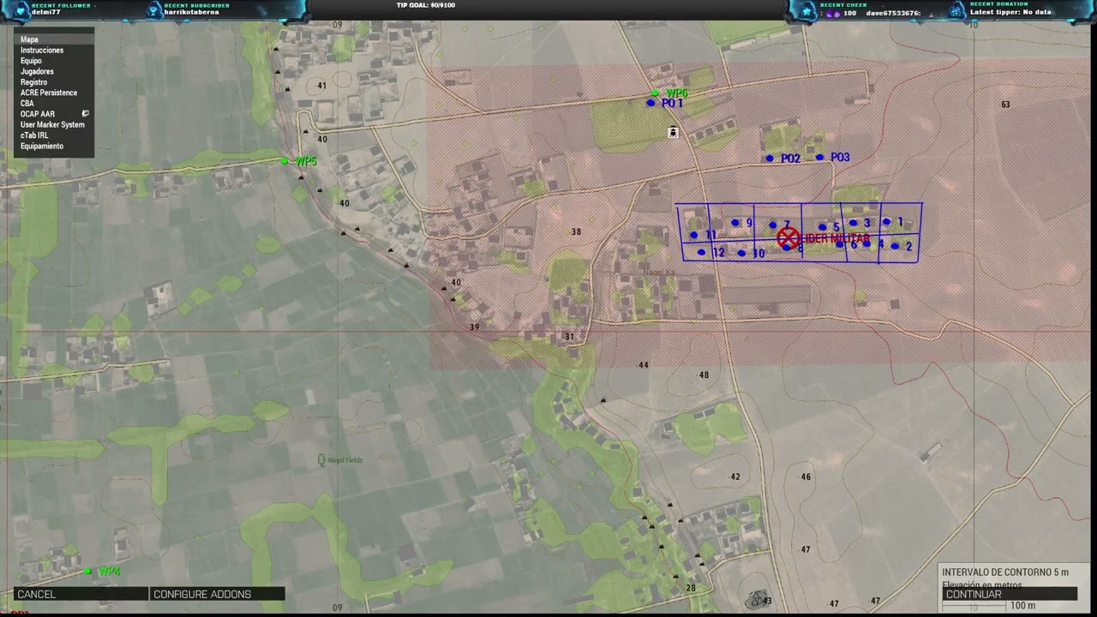Click the WP4 waypoint marker

coord(87,571)
